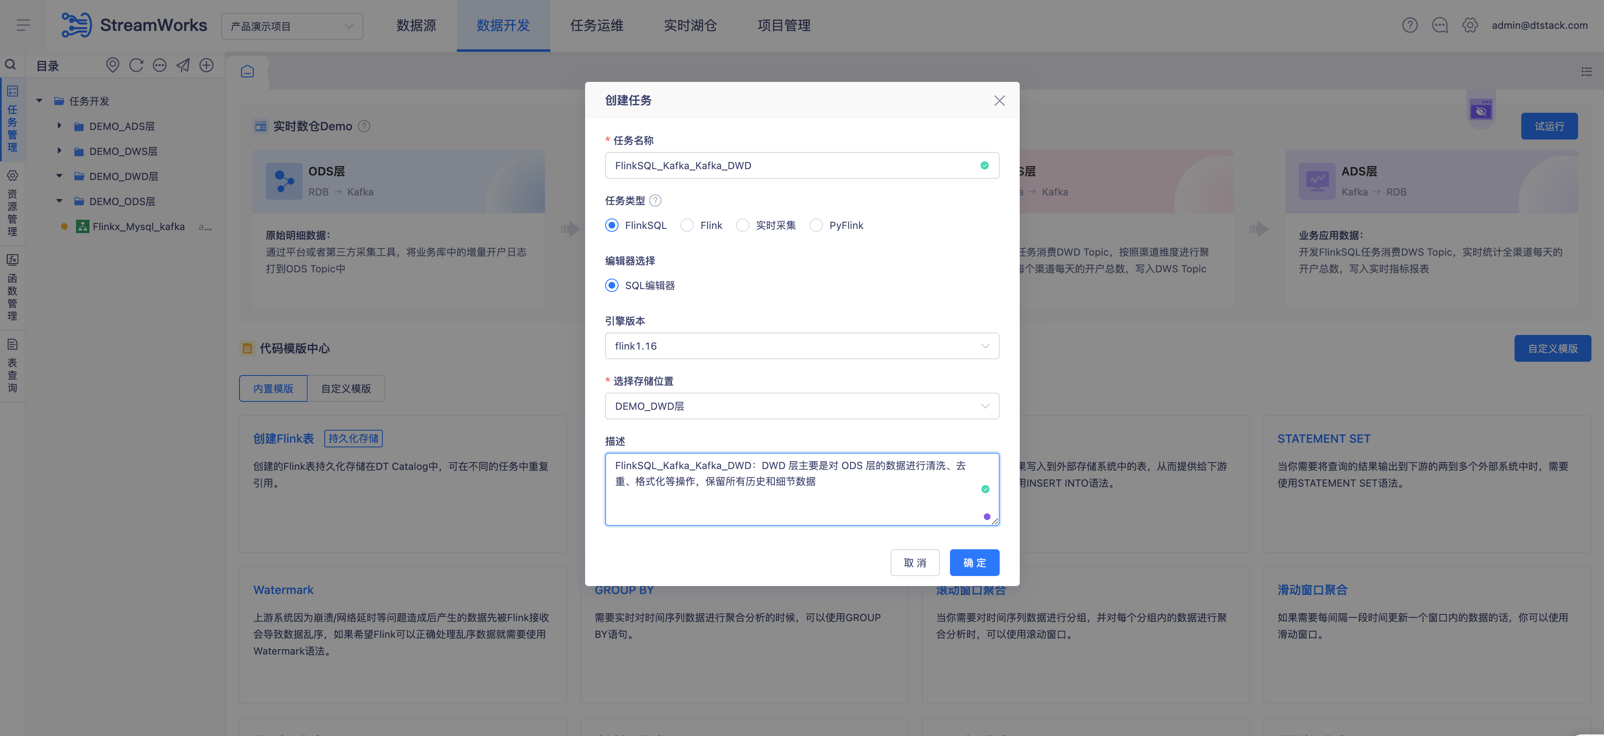Open the settings gear icon in header
This screenshot has width=1604, height=736.
pos(1470,25)
